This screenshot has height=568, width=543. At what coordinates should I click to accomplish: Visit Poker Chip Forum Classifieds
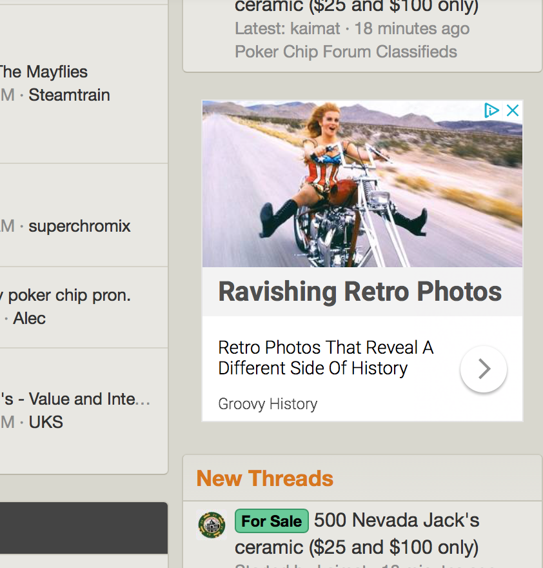[346, 52]
